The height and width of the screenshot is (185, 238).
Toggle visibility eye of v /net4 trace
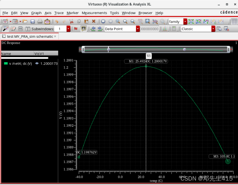point(37,63)
